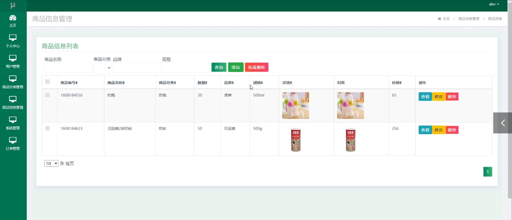Click the home icon in breadcrumb
The width and height of the screenshot is (512, 220).
click(x=439, y=19)
